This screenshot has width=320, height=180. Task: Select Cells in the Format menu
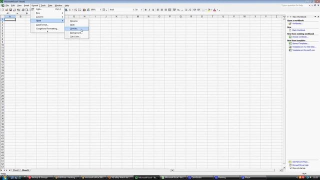(x=47, y=9)
